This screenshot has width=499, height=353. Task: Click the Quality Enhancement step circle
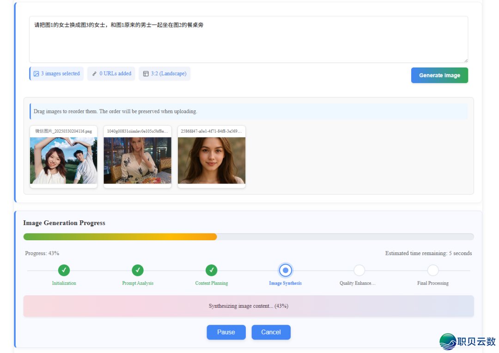(x=359, y=270)
